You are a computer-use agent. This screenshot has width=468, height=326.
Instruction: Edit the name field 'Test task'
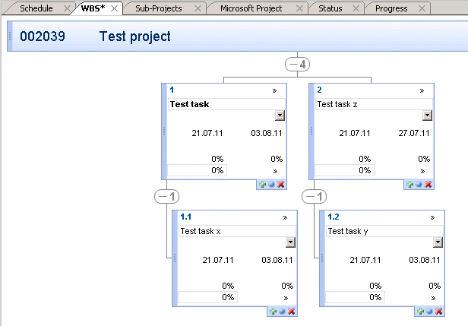pyautogui.click(x=226, y=104)
